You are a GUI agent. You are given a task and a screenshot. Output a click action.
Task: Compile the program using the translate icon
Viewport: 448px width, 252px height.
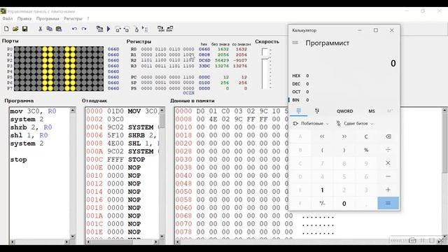(x=99, y=29)
